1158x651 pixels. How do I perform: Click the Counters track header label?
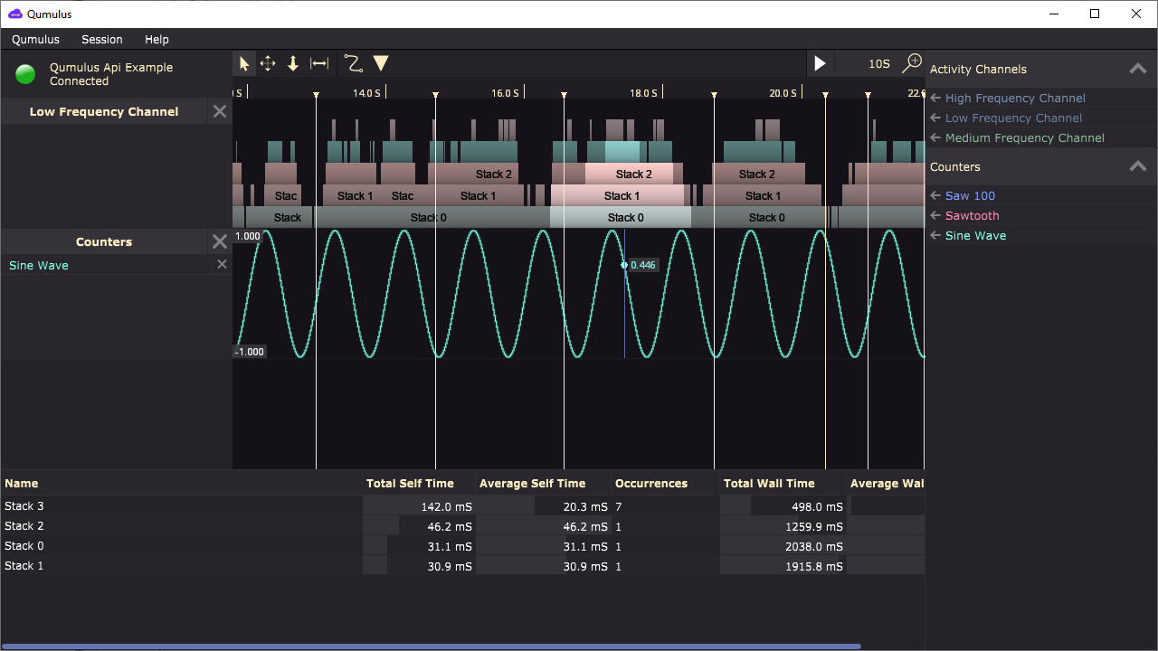(104, 241)
